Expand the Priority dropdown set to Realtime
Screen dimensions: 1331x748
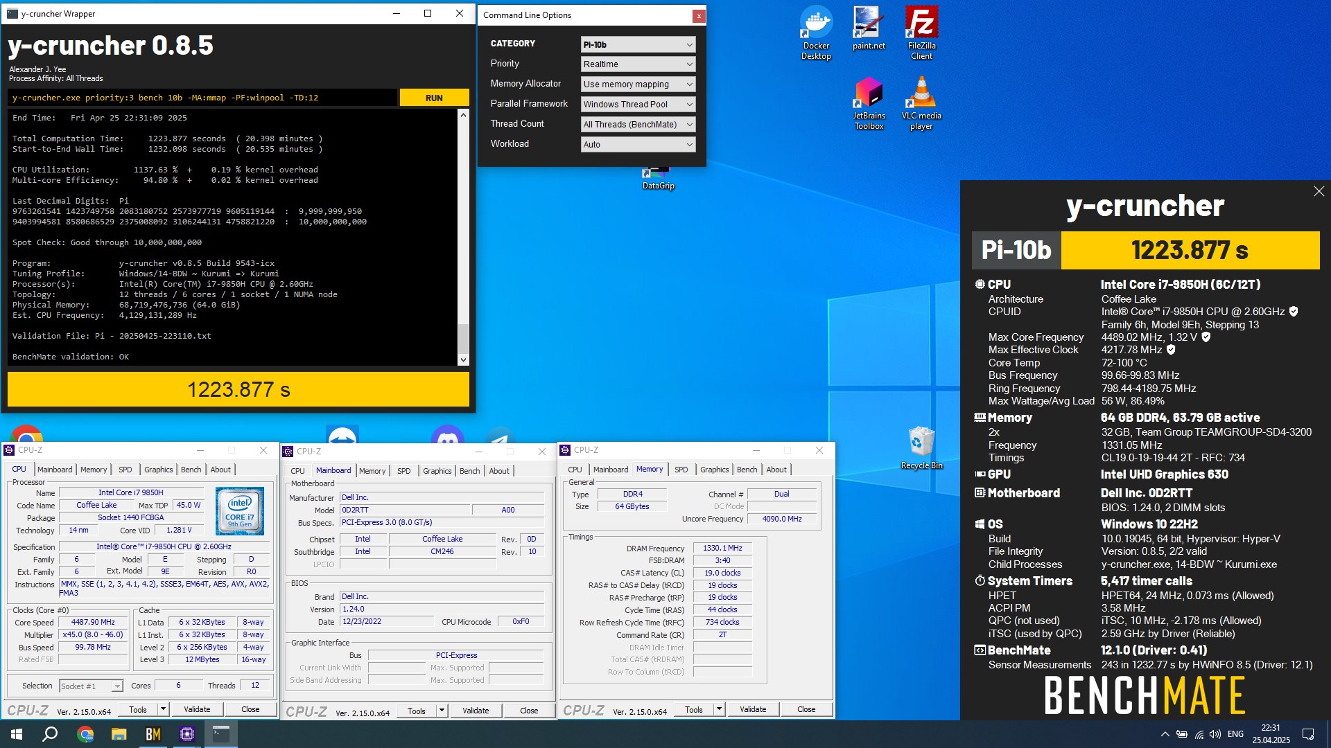(x=638, y=64)
